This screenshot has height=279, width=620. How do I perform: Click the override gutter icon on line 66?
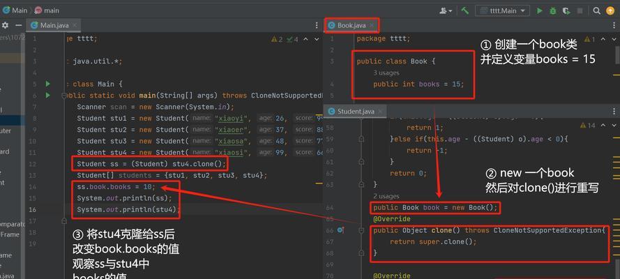click(x=340, y=230)
